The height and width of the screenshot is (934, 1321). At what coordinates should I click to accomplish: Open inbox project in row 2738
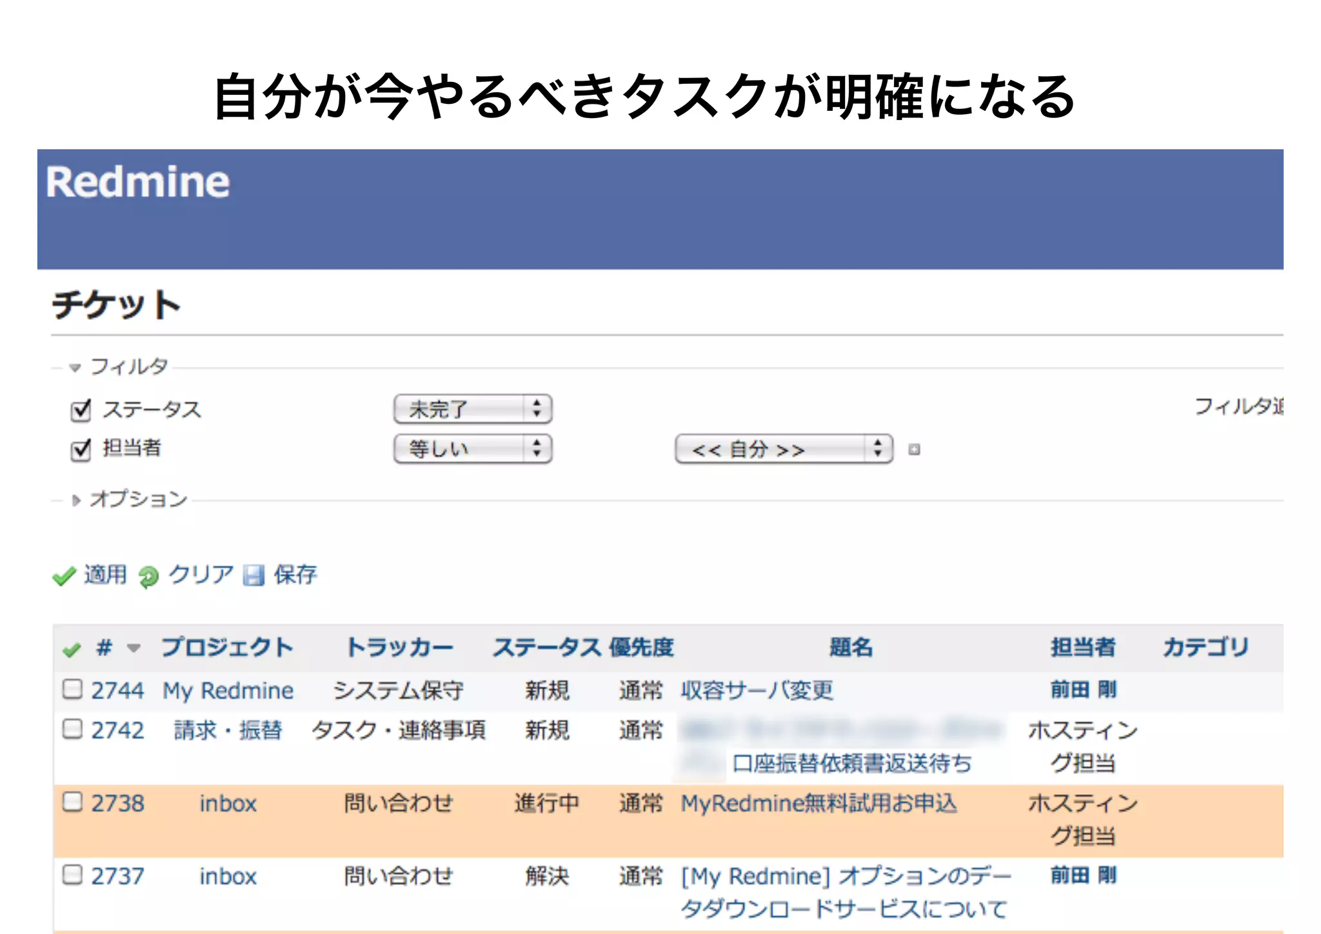[228, 804]
